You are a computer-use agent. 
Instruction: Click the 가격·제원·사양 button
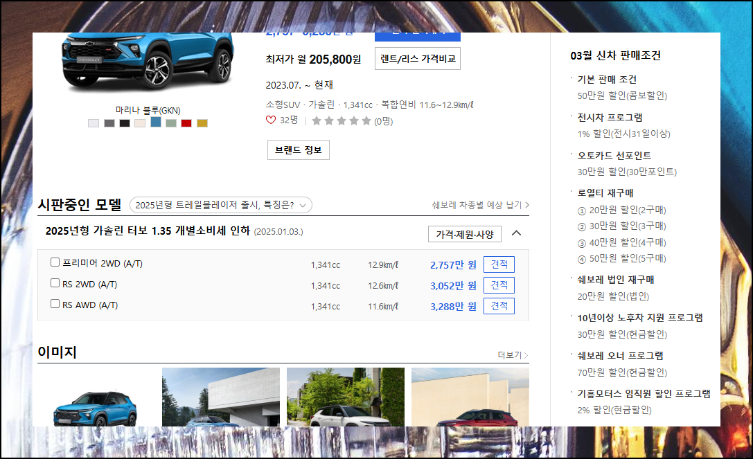pyautogui.click(x=464, y=234)
